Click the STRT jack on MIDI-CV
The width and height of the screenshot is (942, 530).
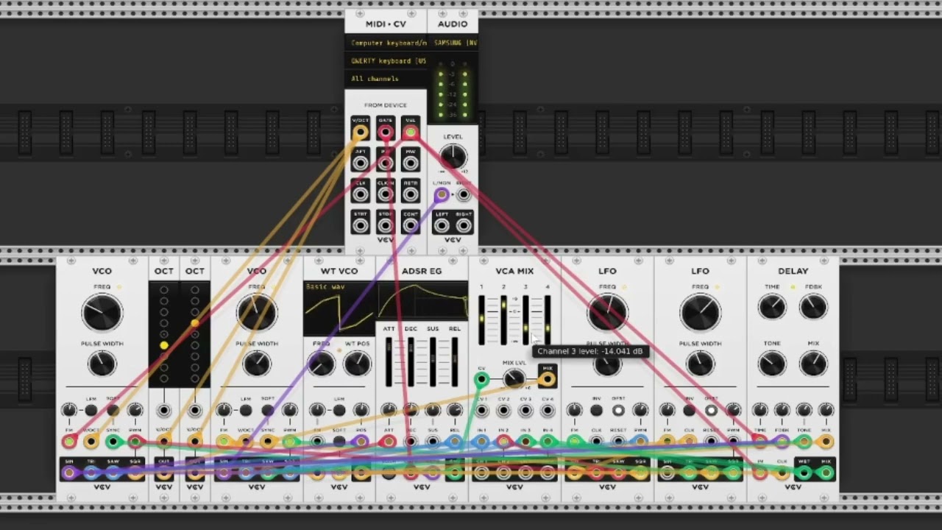coord(360,225)
